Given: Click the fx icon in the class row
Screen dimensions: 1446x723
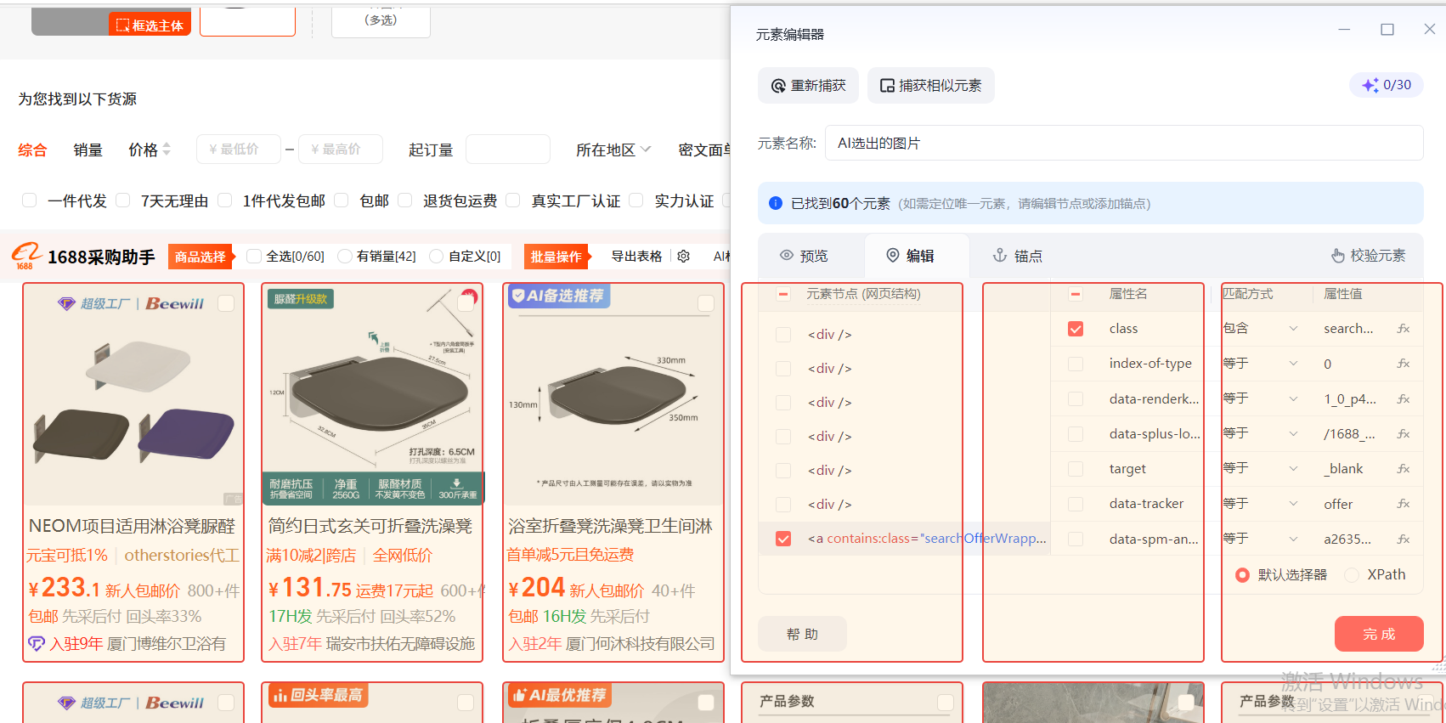Looking at the screenshot, I should tap(1404, 329).
